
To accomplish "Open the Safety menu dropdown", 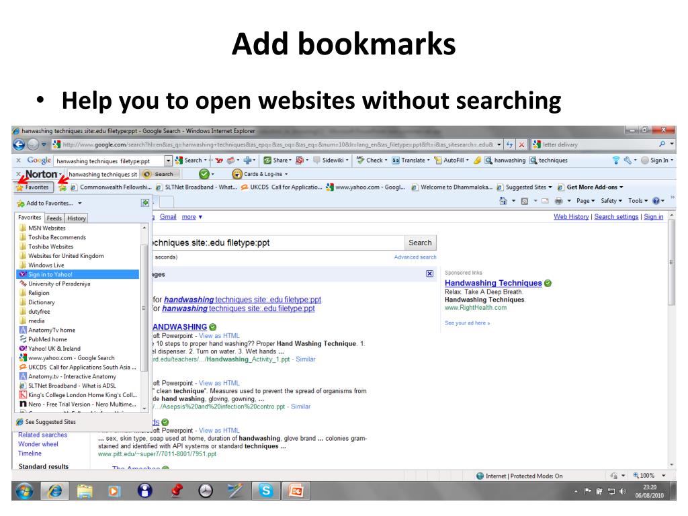I will coord(611,201).
